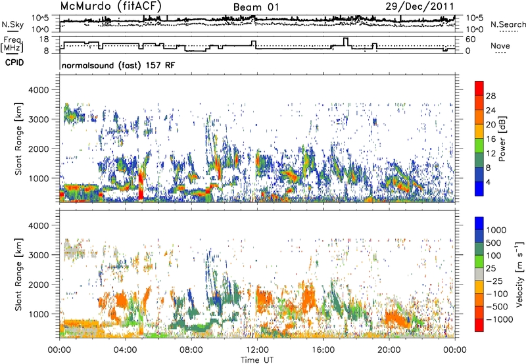Click the "-500" velocity color bar label
526x364 pixels.
click(497, 307)
